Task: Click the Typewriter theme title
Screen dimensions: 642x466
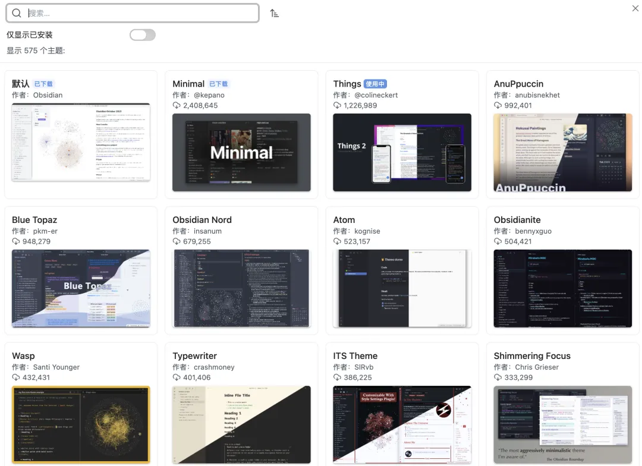Action: pyautogui.click(x=194, y=356)
